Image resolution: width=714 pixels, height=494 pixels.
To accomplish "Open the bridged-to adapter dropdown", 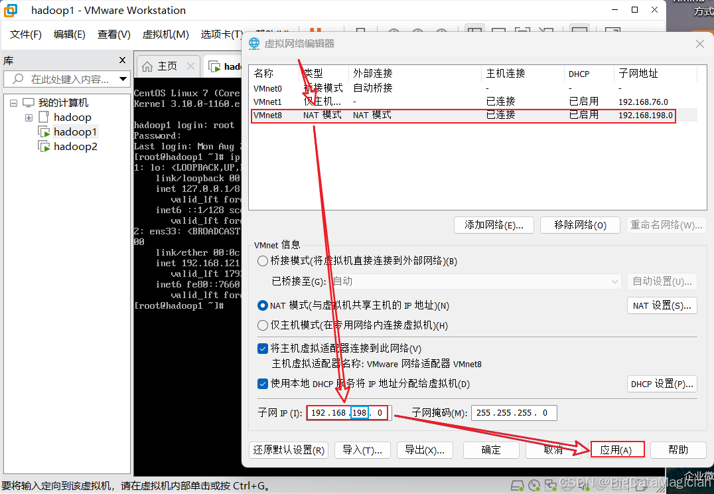I will pos(614,282).
